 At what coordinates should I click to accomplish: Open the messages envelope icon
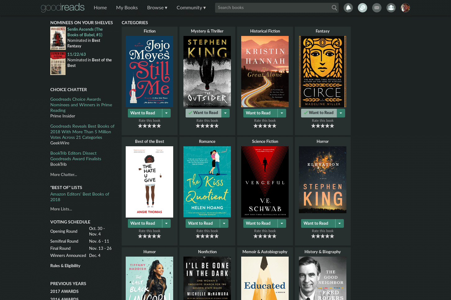point(377,8)
